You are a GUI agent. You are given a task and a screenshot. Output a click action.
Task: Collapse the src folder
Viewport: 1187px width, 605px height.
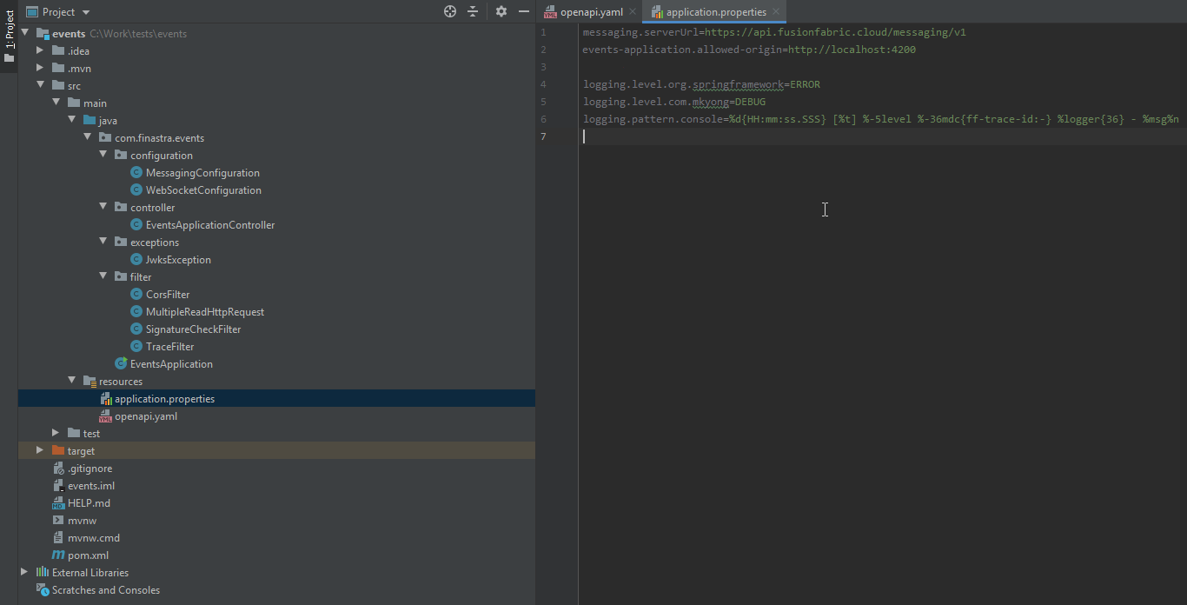[x=40, y=85]
